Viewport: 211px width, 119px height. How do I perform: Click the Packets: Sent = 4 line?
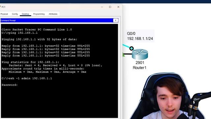tap(55, 65)
